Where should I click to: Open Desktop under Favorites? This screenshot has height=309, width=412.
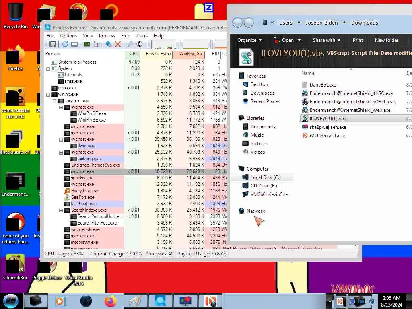(x=259, y=84)
